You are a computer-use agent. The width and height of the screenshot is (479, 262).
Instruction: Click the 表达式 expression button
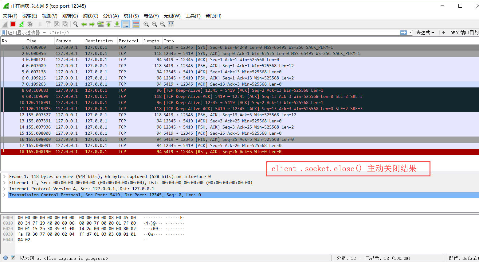coord(425,33)
